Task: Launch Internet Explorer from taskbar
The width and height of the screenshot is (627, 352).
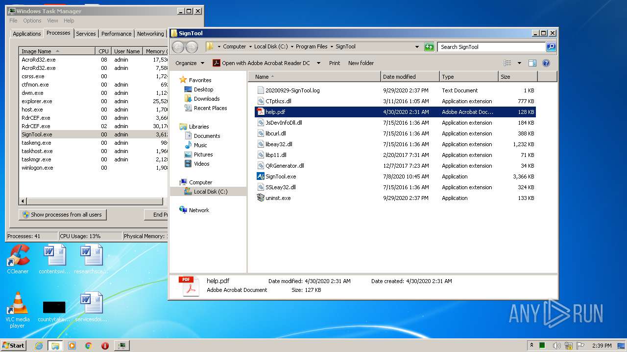Action: (39, 346)
